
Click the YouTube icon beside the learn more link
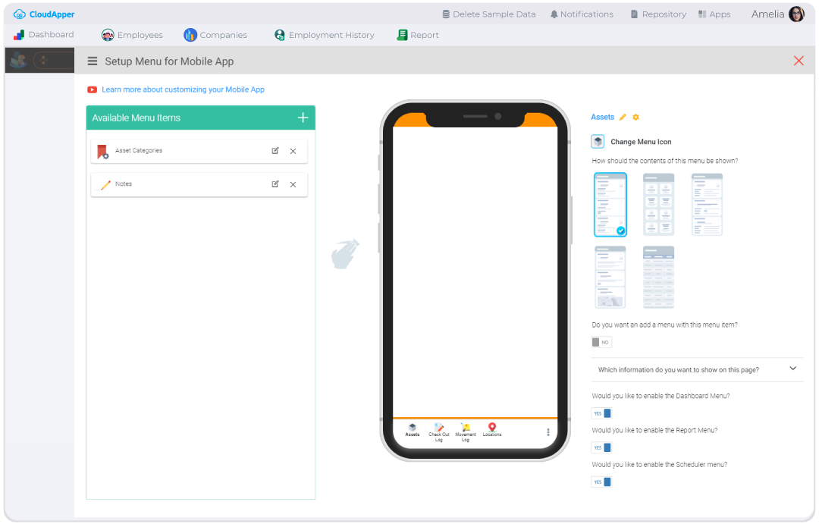92,89
